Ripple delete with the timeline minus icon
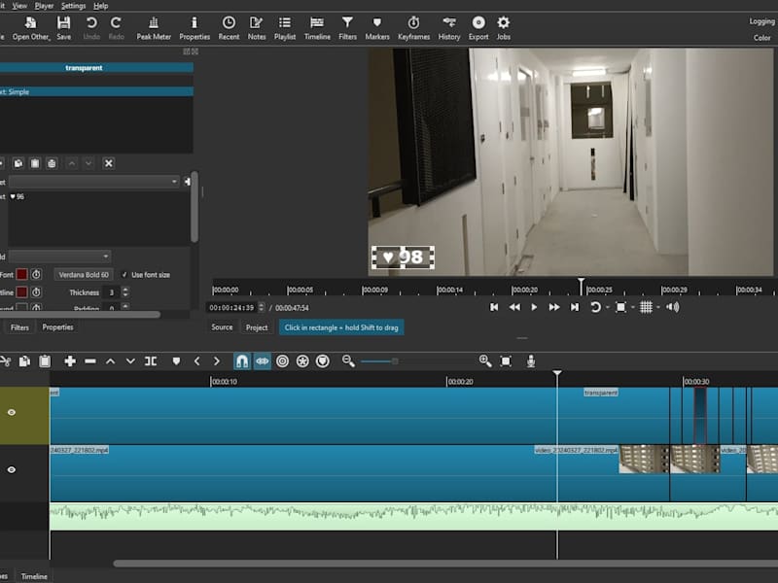This screenshot has width=778, height=583. point(90,360)
